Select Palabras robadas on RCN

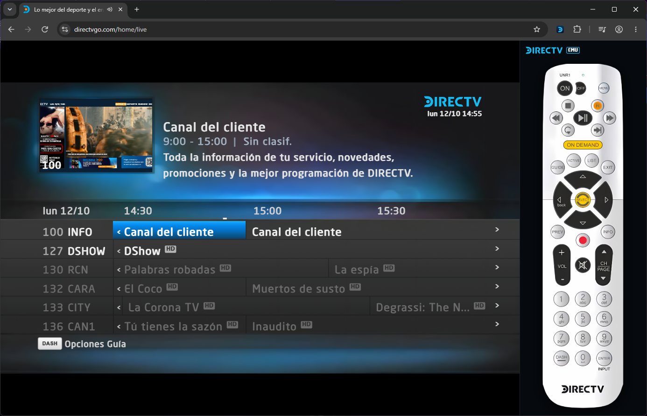(x=221, y=269)
